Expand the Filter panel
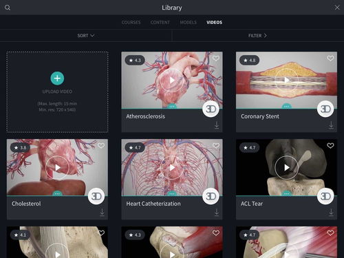The image size is (344, 258). 257,36
